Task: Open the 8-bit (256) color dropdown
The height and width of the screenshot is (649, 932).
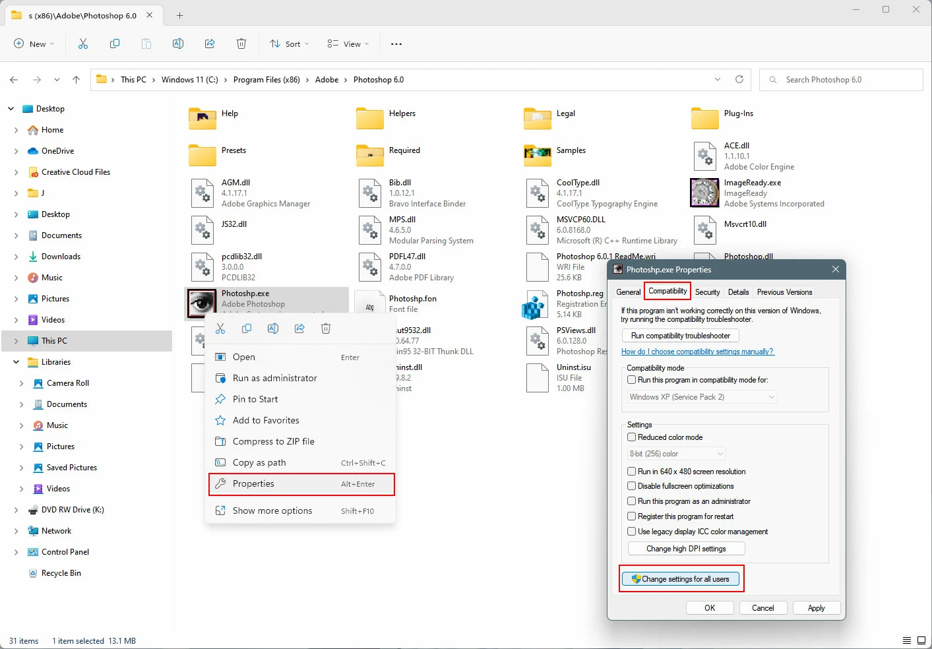Action: 676,454
